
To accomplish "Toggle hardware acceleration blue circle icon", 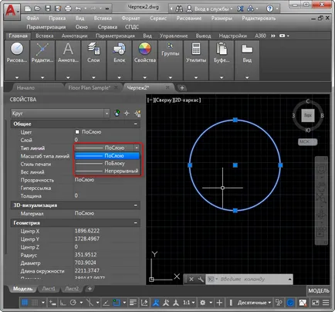I will 290,303.
